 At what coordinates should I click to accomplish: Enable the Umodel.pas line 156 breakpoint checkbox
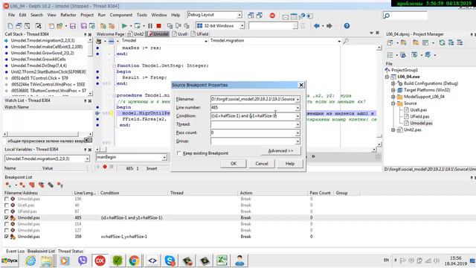click(x=7, y=199)
